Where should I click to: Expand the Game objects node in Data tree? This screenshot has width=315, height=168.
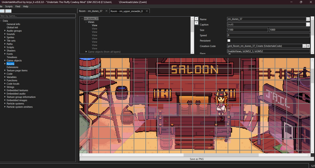tap(5, 61)
